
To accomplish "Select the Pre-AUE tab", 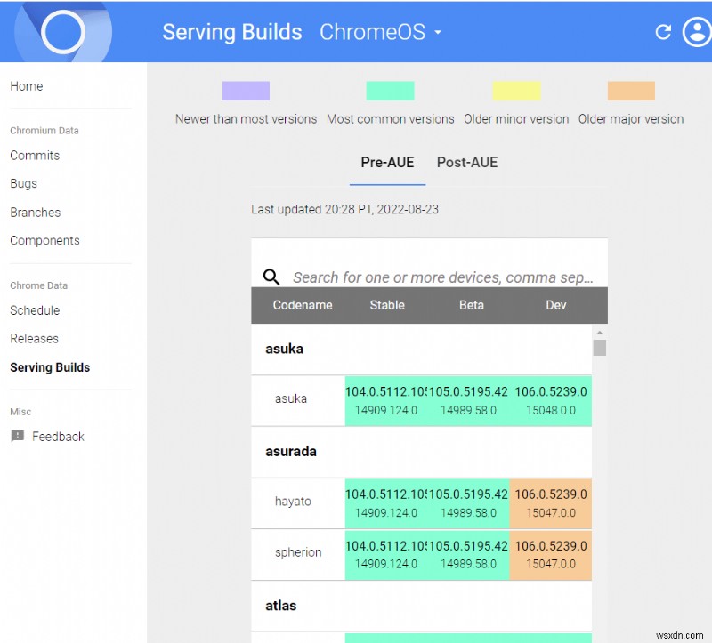I will point(386,163).
